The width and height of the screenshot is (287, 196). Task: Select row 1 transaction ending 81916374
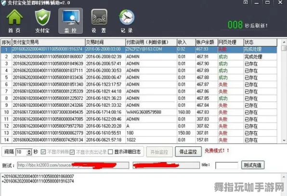139,49
